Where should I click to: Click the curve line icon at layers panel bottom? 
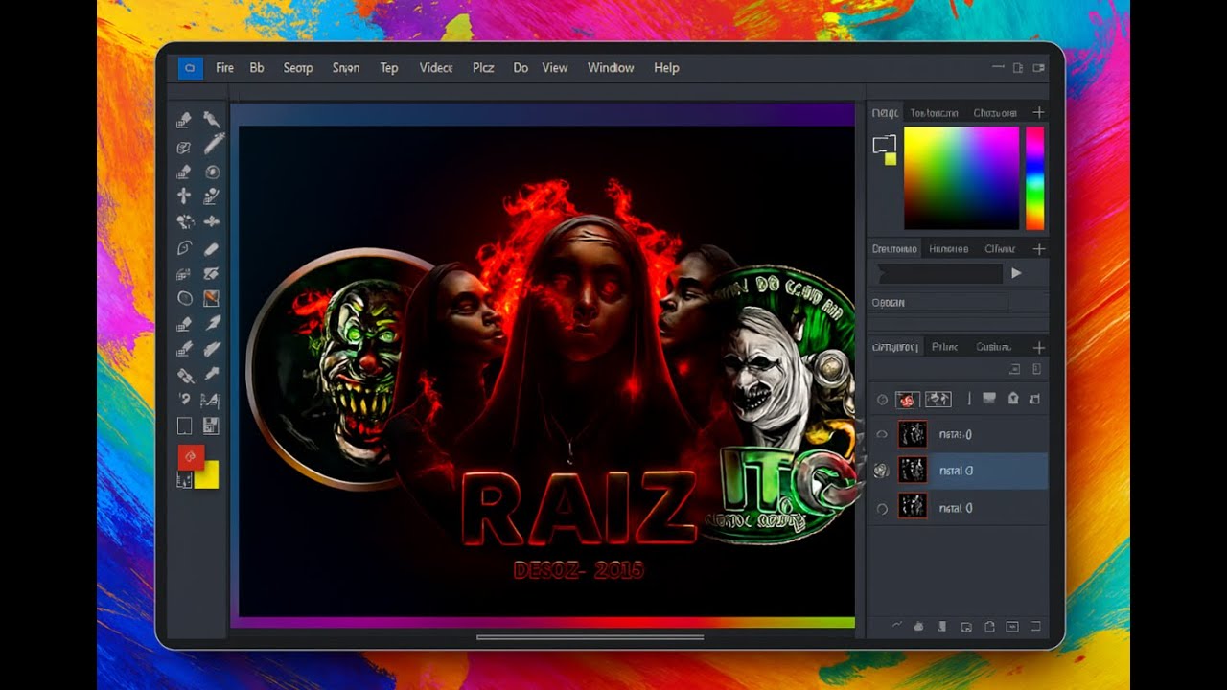point(897,626)
